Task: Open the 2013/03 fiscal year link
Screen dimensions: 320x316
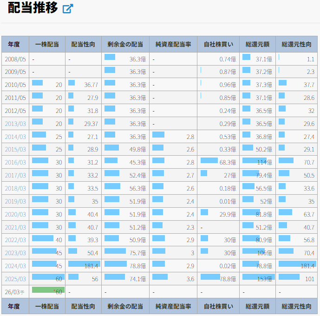Action: tap(15, 124)
